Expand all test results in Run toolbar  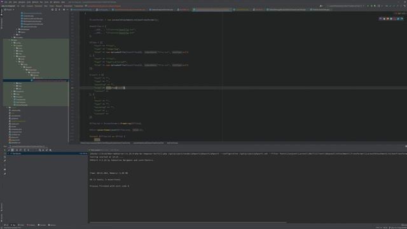(x=25, y=150)
